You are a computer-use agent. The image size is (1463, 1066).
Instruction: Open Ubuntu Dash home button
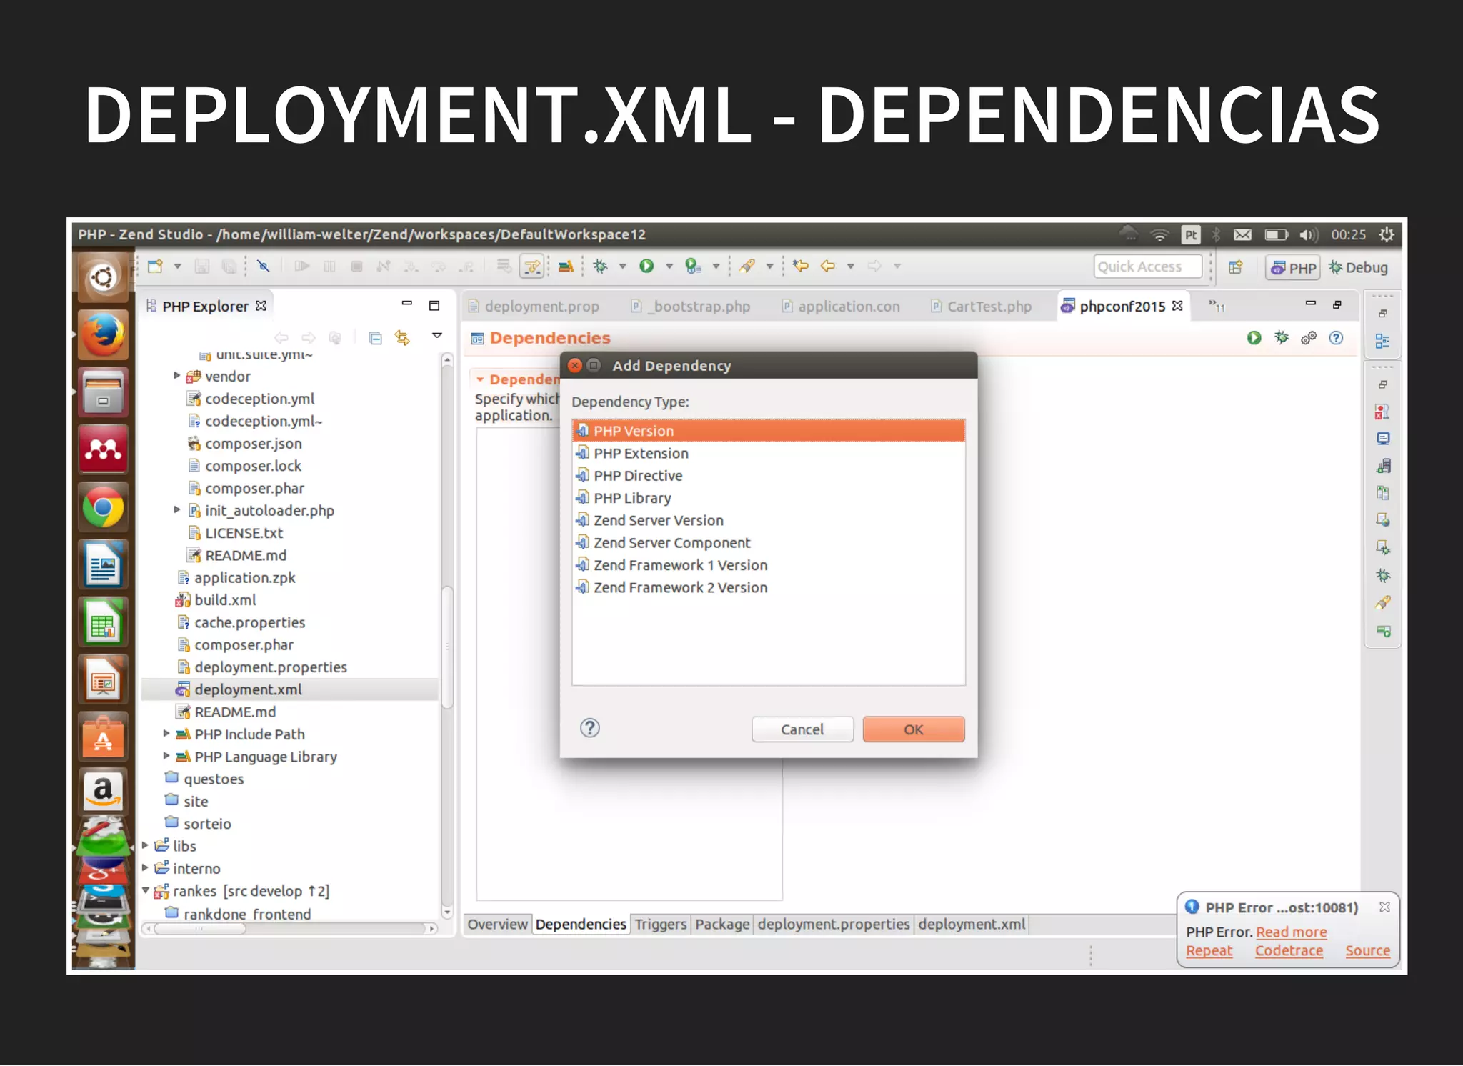click(104, 277)
